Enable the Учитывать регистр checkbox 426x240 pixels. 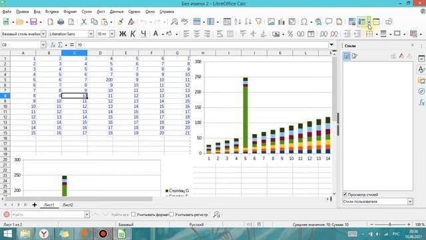172,215
